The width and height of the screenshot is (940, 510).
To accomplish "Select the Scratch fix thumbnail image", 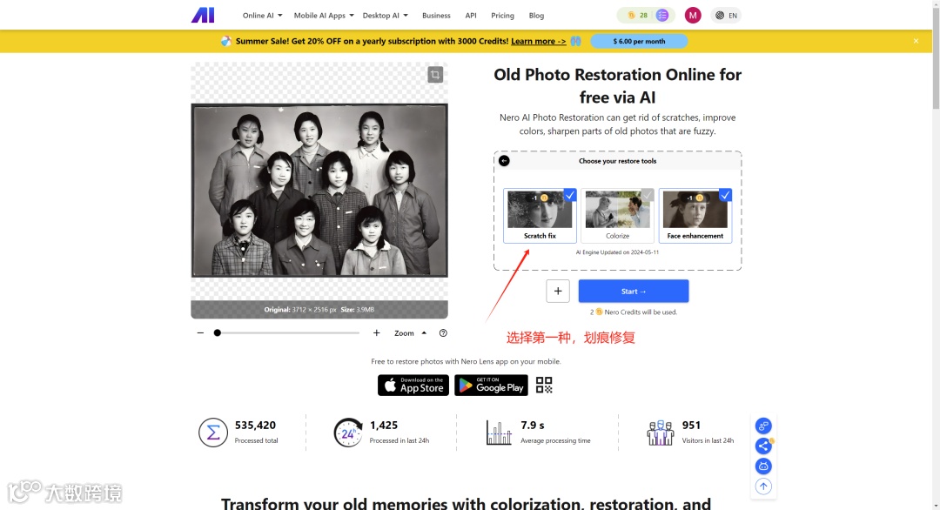I will 540,210.
